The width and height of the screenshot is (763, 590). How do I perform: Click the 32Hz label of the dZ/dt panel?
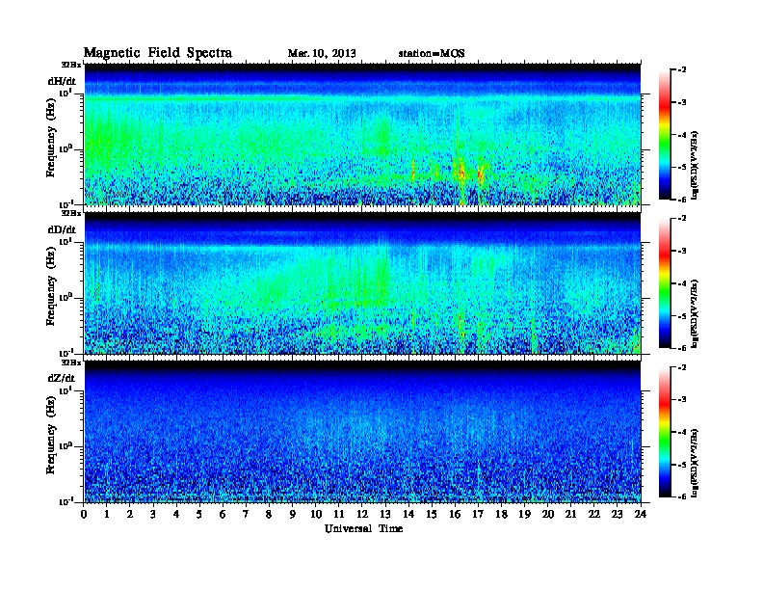coord(71,362)
